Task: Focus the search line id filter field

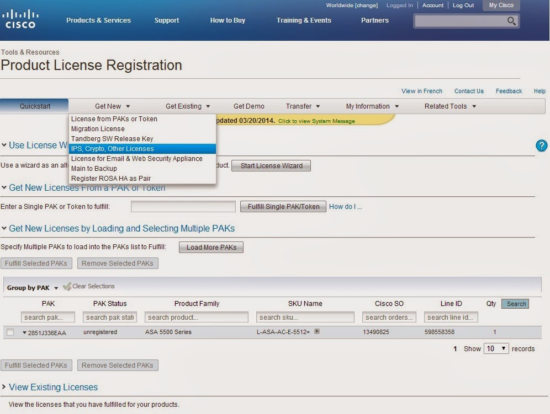Action: tap(451, 318)
